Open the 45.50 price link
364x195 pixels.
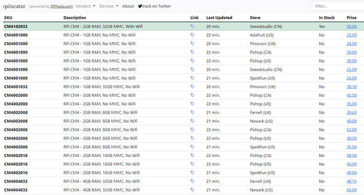(x=351, y=95)
